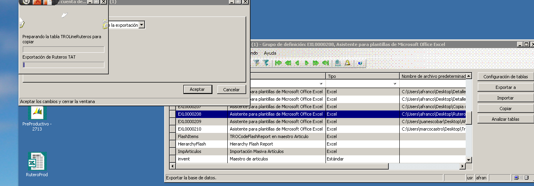Click the remove filter funnel icon

click(266, 63)
